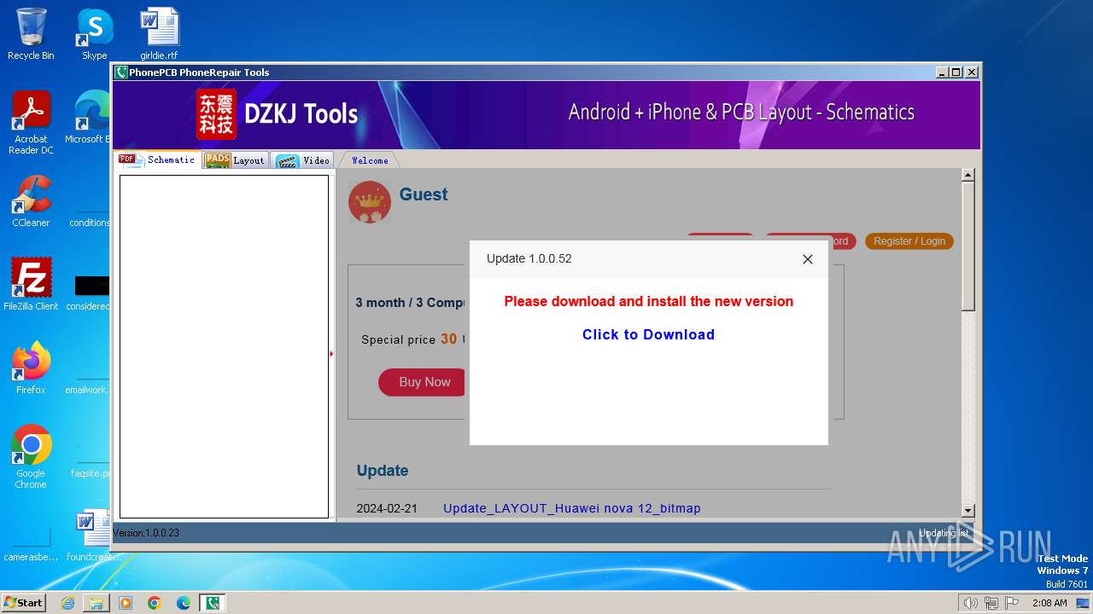Click the PhonePCB title bar app icon
Image resolution: width=1093 pixels, height=614 pixels.
point(121,72)
